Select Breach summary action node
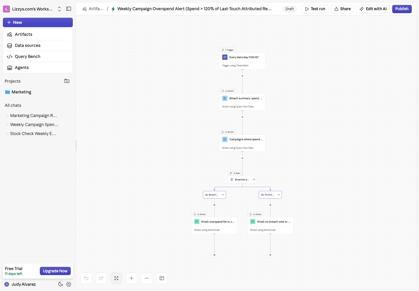 pos(242,102)
